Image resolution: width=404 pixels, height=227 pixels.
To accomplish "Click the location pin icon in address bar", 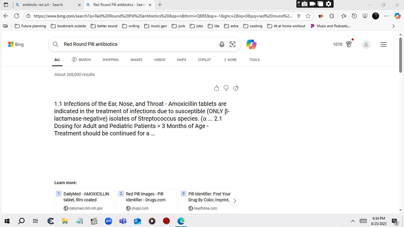I will coord(299,16).
